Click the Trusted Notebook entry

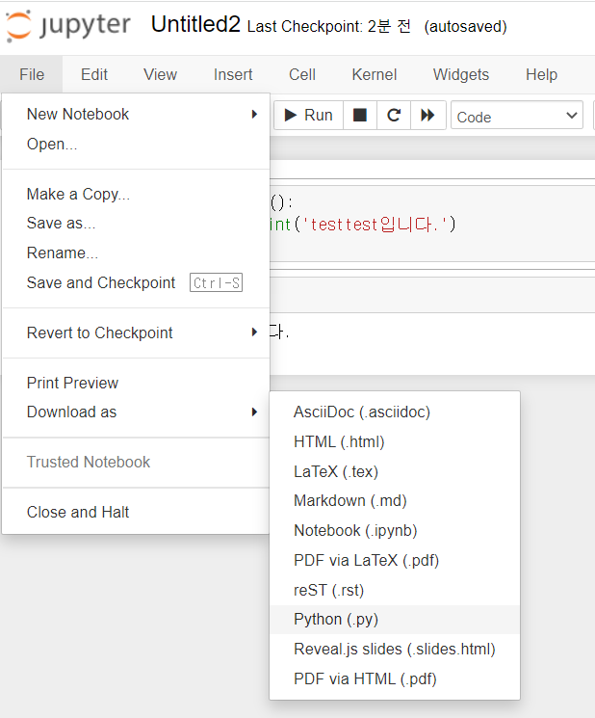point(136,462)
